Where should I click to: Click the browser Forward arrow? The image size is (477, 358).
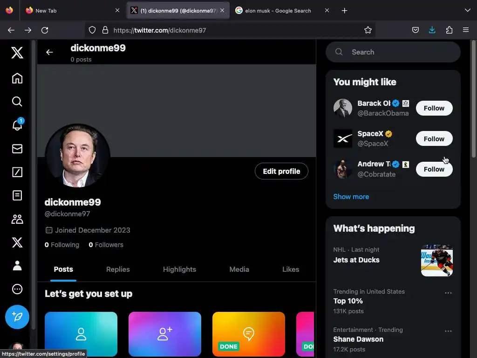28,30
